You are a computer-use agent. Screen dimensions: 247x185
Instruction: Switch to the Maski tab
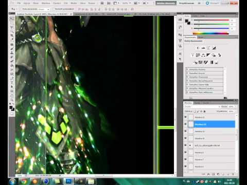201,37
